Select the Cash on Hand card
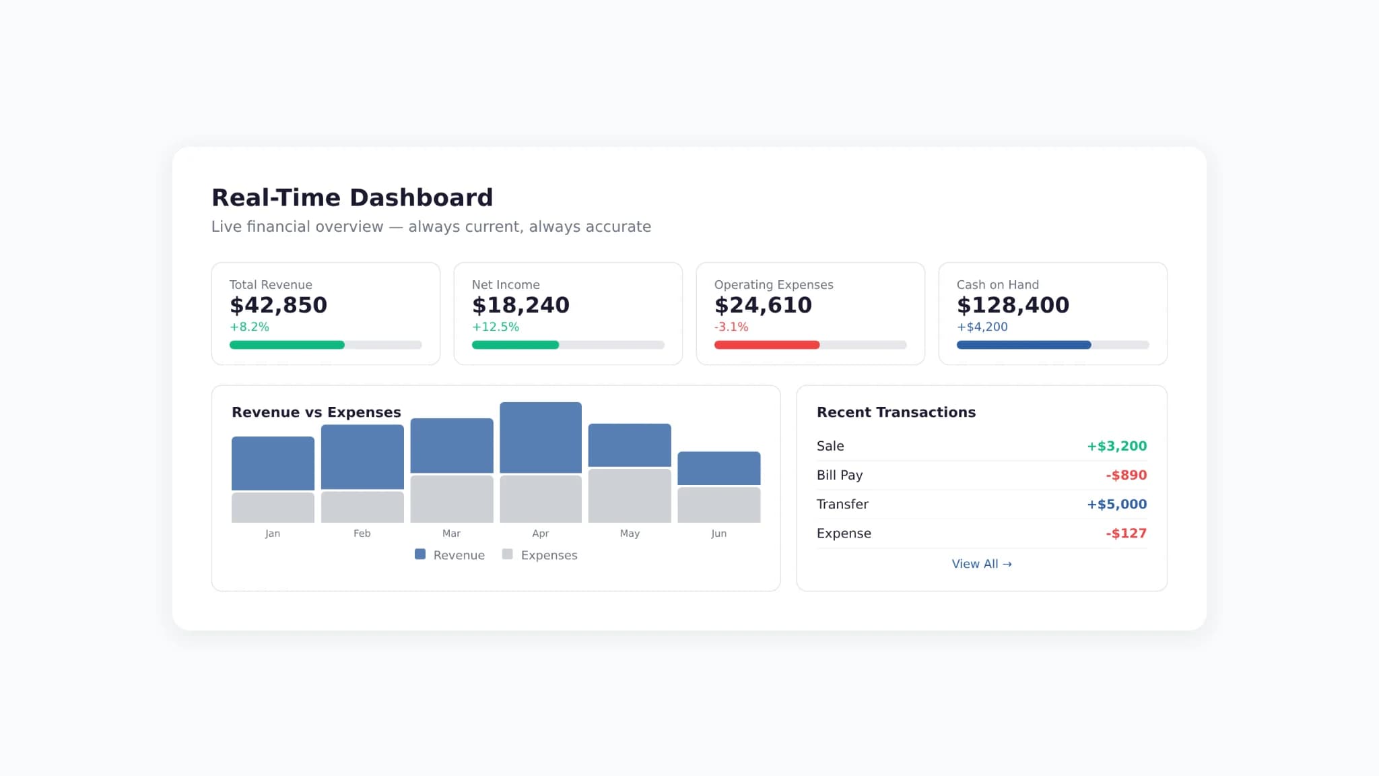Image resolution: width=1379 pixels, height=776 pixels. [x=1053, y=314]
